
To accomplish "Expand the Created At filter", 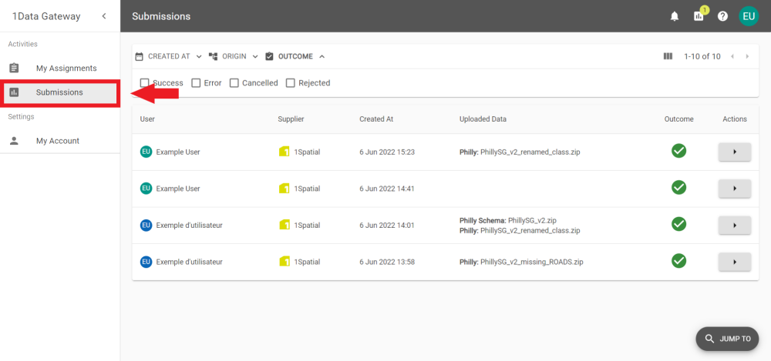I will point(169,56).
